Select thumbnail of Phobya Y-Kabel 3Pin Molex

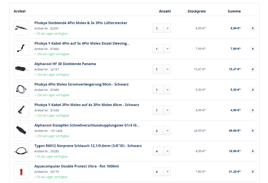[21, 110]
